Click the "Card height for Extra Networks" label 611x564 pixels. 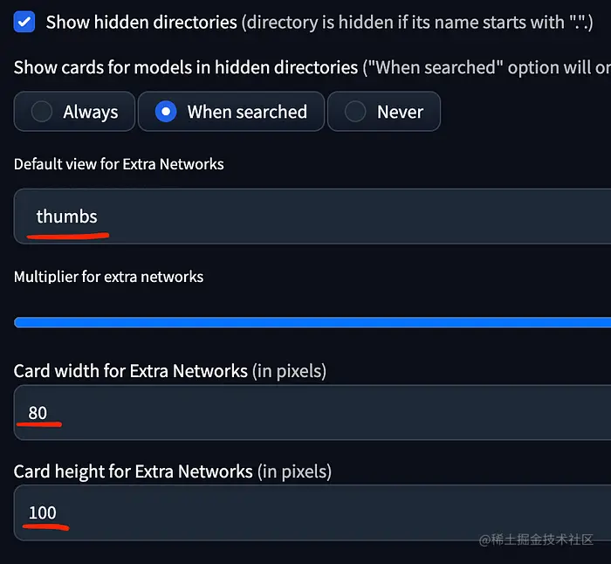[x=133, y=471]
